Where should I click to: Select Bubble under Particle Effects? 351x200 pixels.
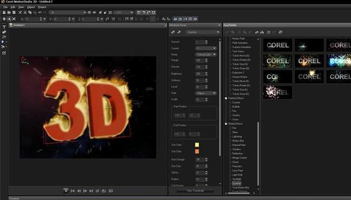236,107
